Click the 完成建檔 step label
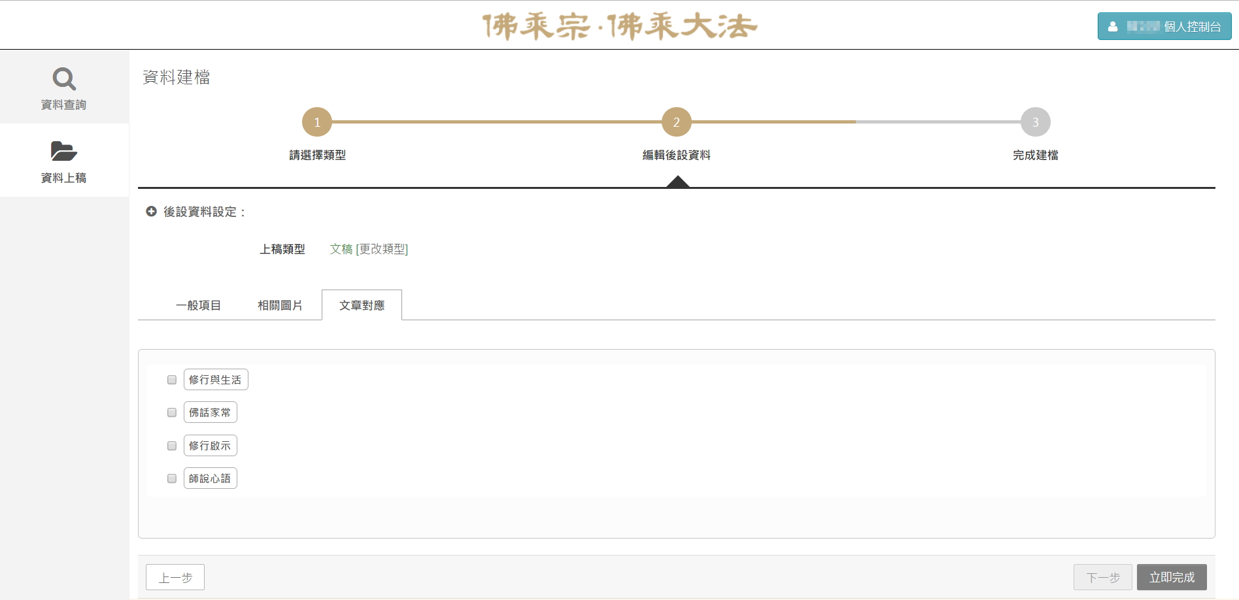The image size is (1239, 600). (x=1036, y=155)
